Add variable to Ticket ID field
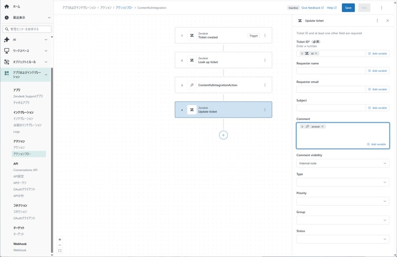The height and width of the screenshot is (257, 397). click(377, 53)
